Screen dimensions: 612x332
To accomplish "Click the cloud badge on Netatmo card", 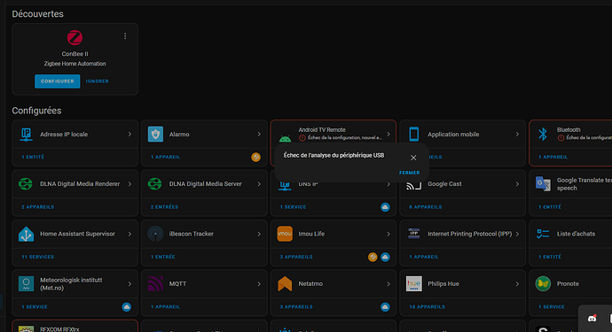I will click(385, 306).
